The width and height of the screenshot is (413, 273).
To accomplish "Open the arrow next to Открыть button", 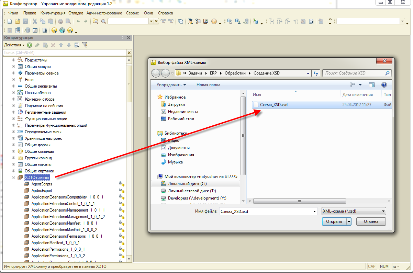I will tap(349, 221).
